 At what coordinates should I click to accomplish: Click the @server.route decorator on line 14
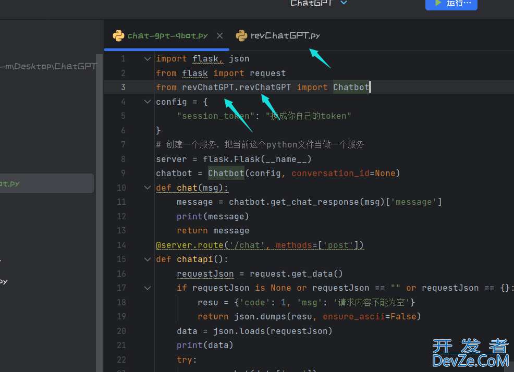pyautogui.click(x=260, y=245)
